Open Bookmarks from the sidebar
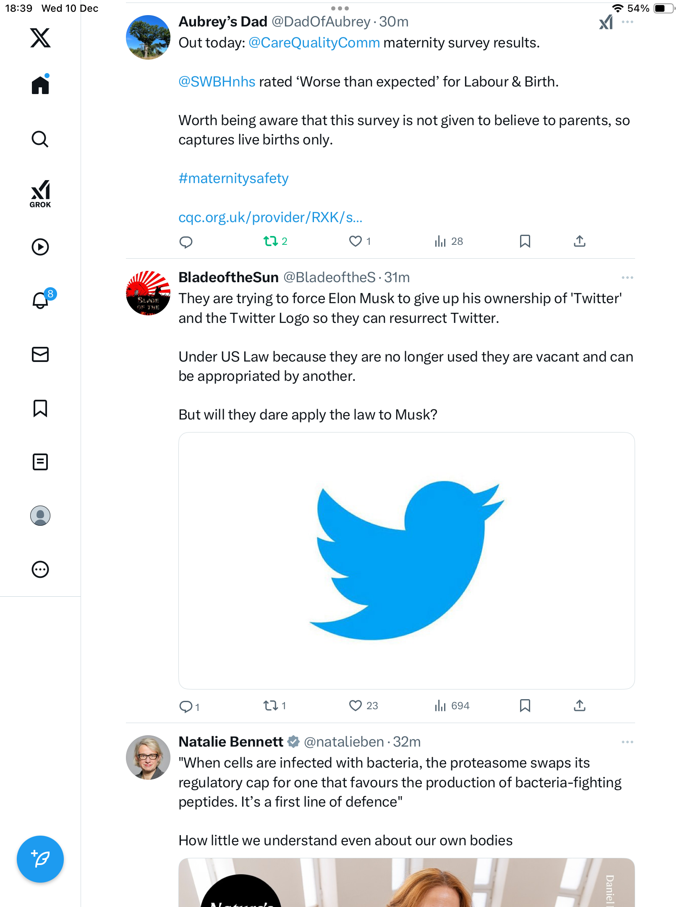The width and height of the screenshot is (680, 907). (x=40, y=408)
